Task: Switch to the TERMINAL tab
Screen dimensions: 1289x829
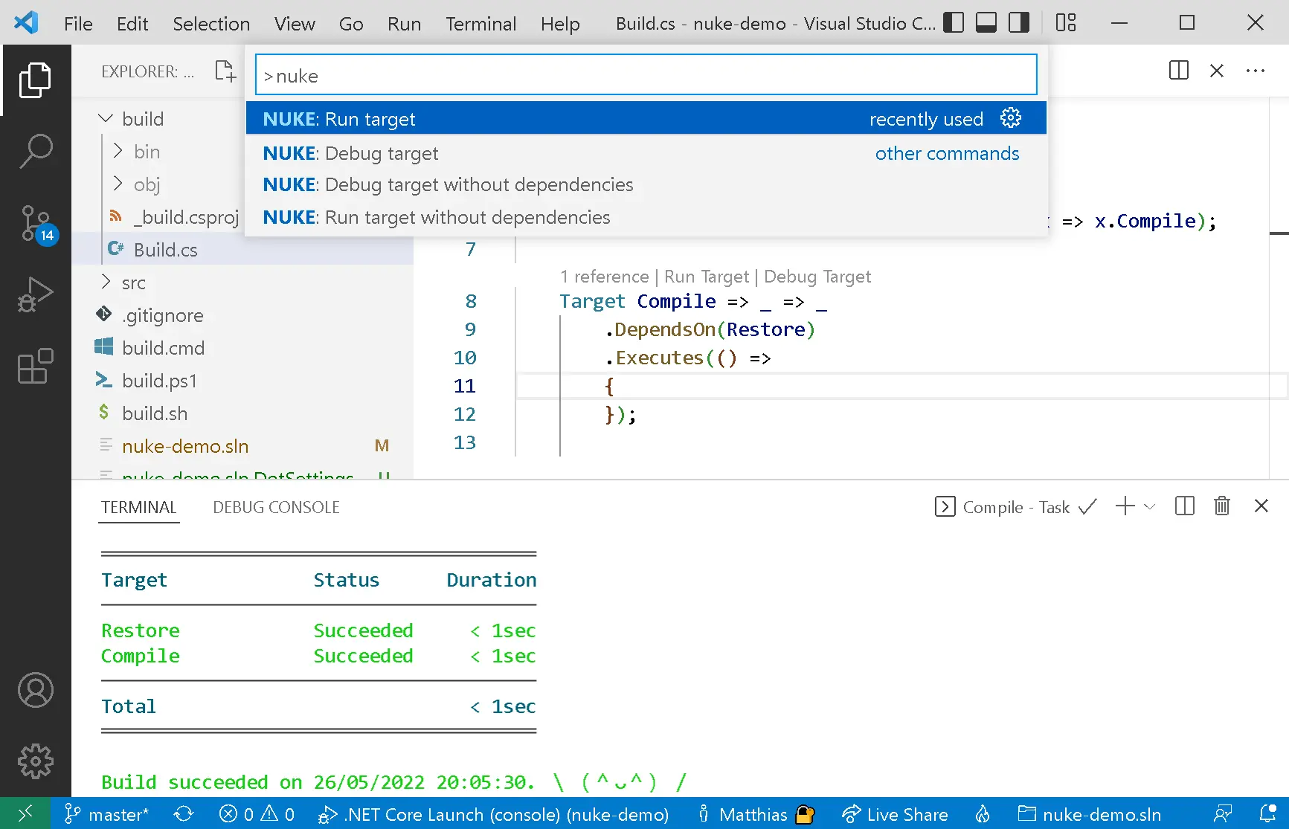Action: pos(139,507)
